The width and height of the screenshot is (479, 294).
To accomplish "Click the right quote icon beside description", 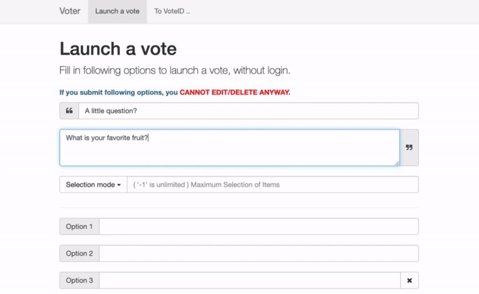I will [x=409, y=148].
